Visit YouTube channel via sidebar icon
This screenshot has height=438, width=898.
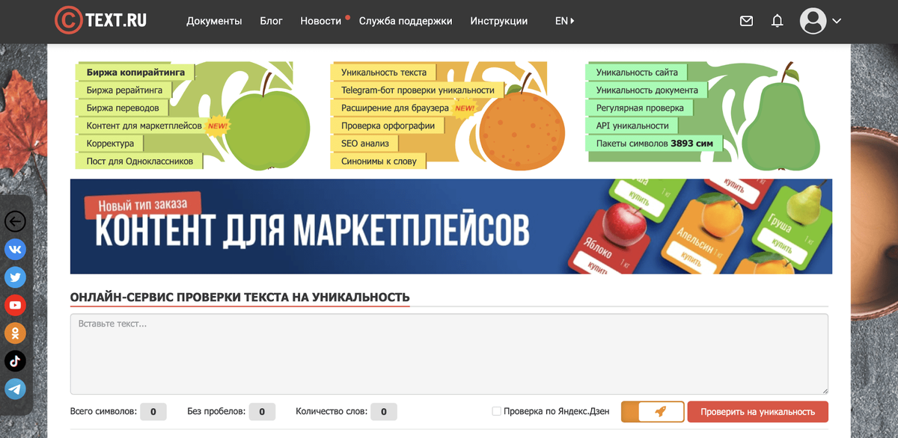pos(15,305)
